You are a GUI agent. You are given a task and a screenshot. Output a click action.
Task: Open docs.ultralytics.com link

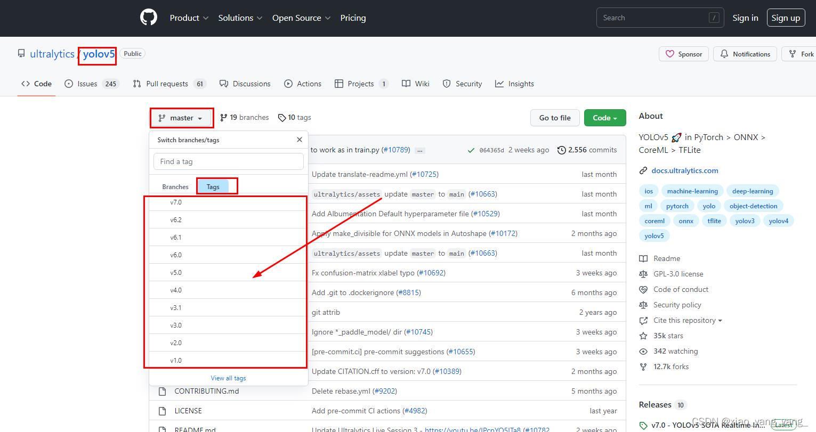pos(684,170)
